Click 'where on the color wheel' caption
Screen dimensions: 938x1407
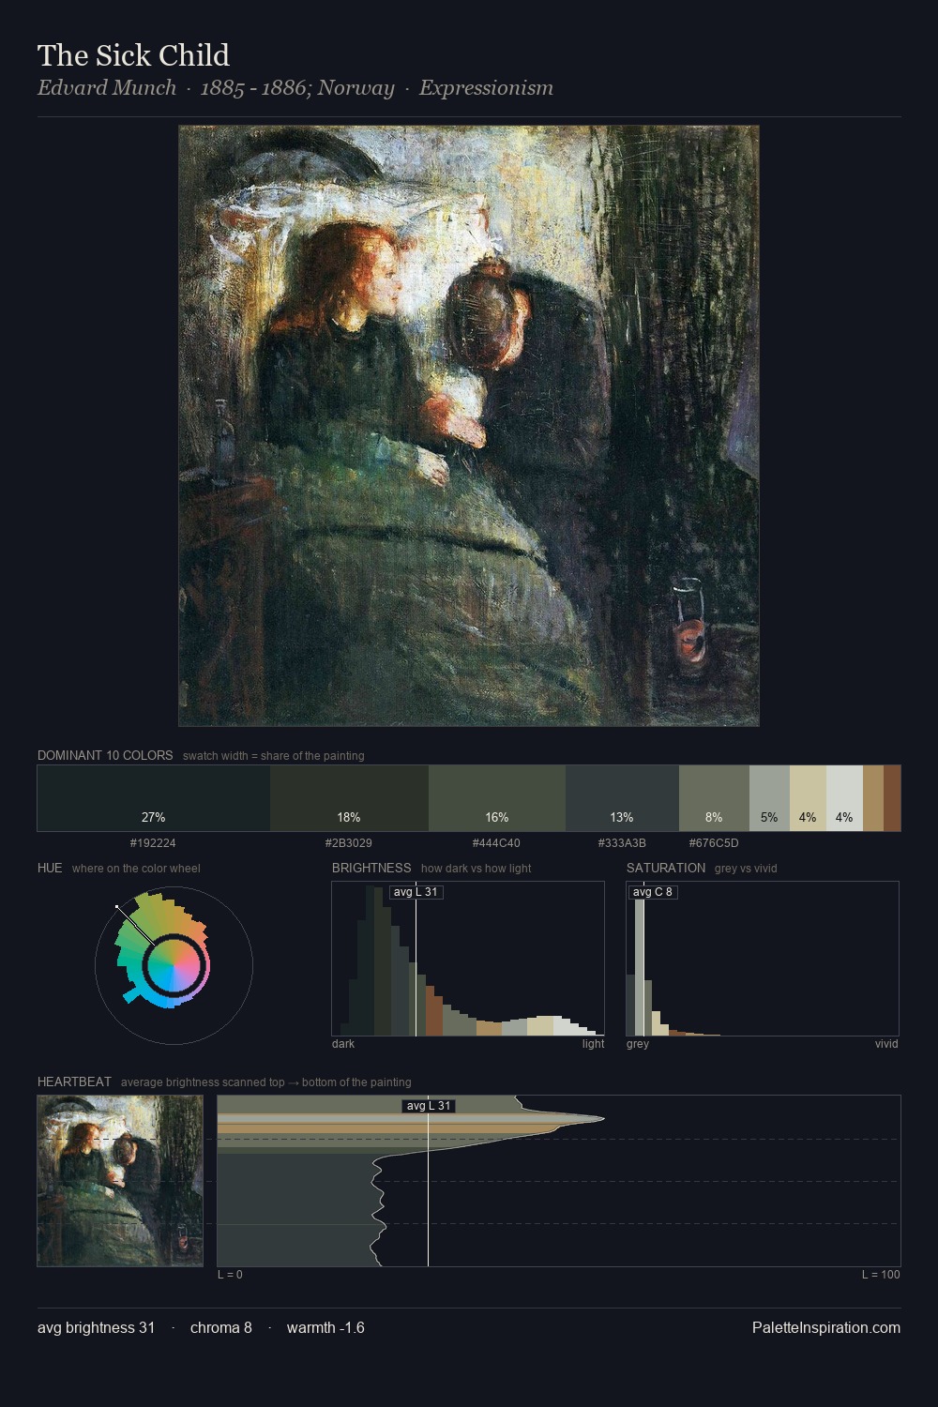pyautogui.click(x=136, y=869)
